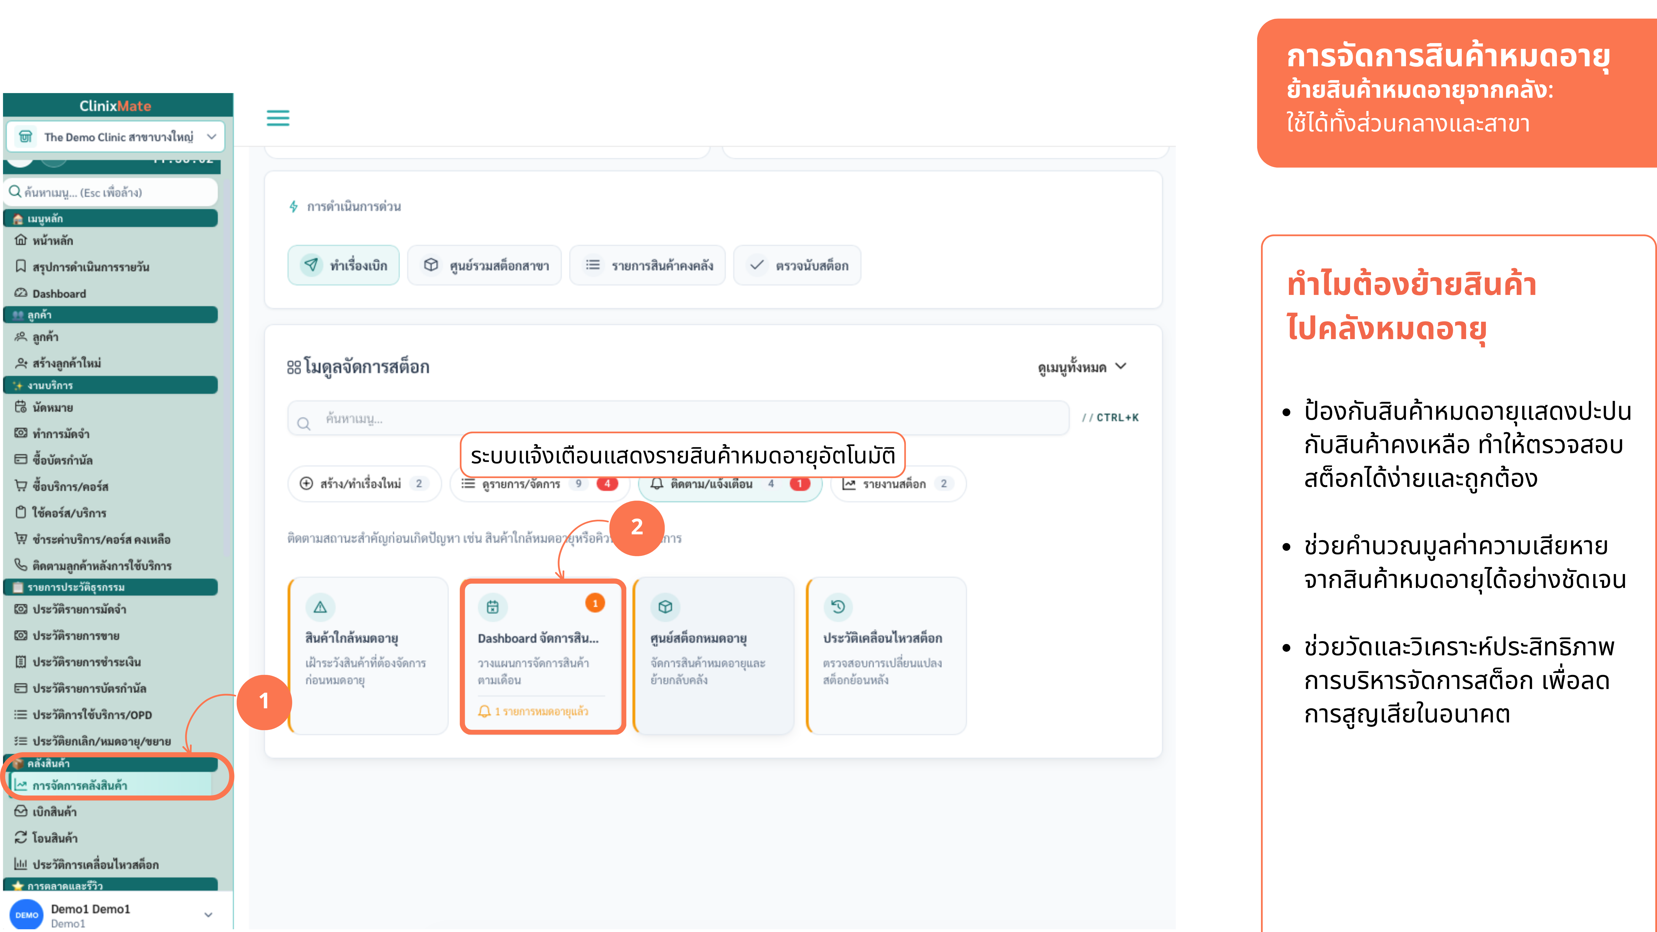
Task: Click the สร้างลูกค้าใหม่ add-user icon
Action: tap(21, 363)
